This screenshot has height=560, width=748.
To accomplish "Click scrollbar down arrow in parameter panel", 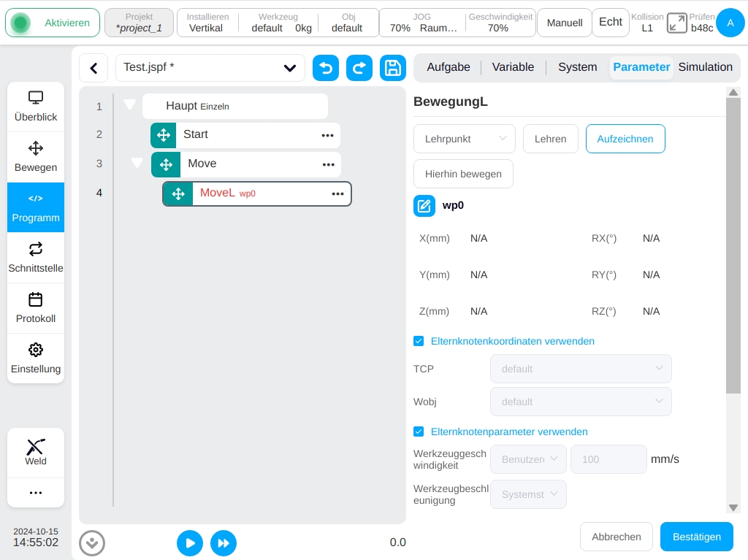I will (733, 507).
